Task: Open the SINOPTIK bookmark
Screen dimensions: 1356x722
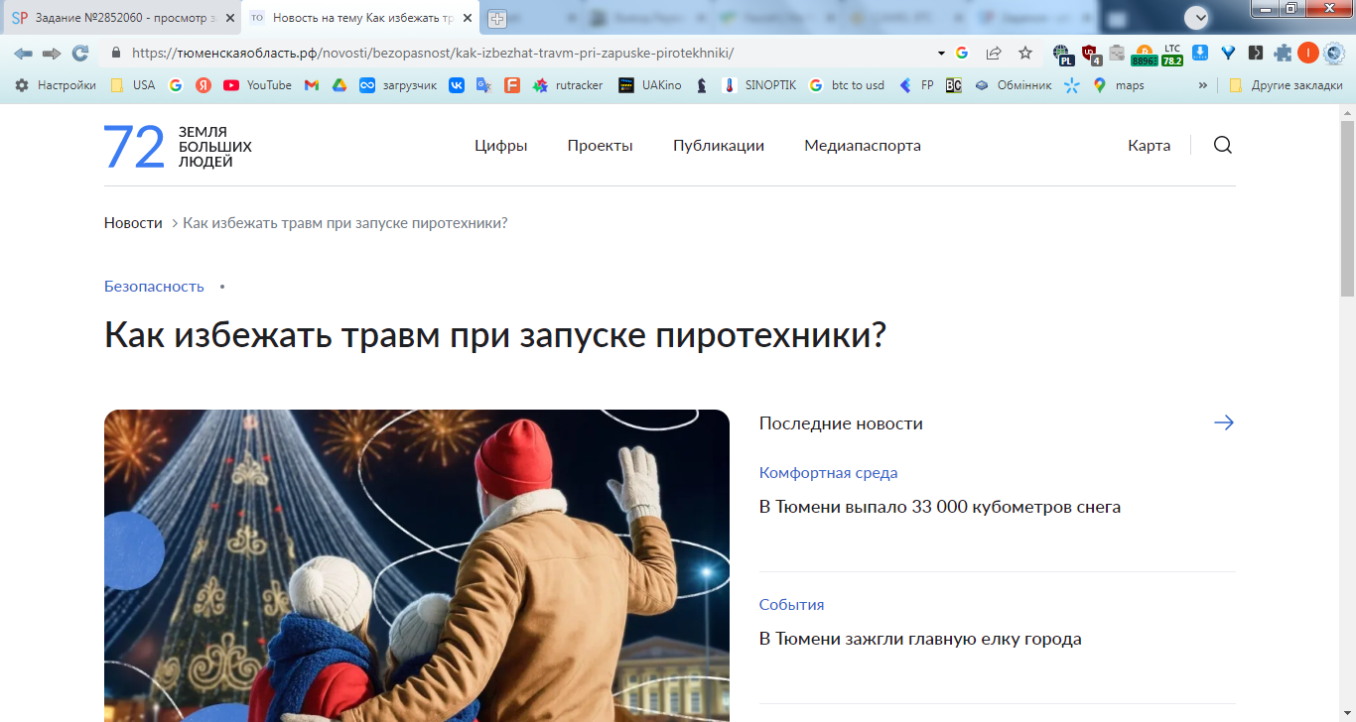Action: click(x=759, y=85)
